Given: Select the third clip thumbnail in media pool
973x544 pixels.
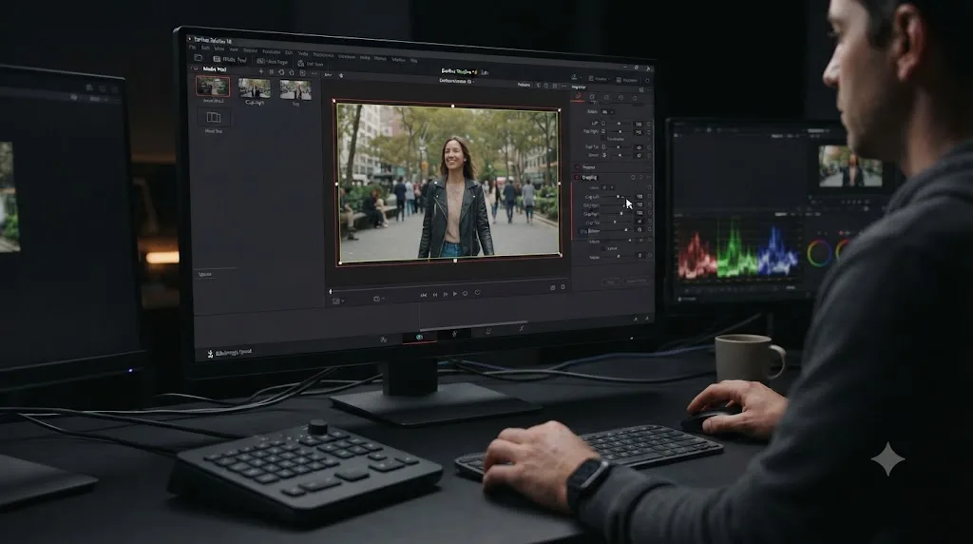Looking at the screenshot, I should (x=296, y=89).
